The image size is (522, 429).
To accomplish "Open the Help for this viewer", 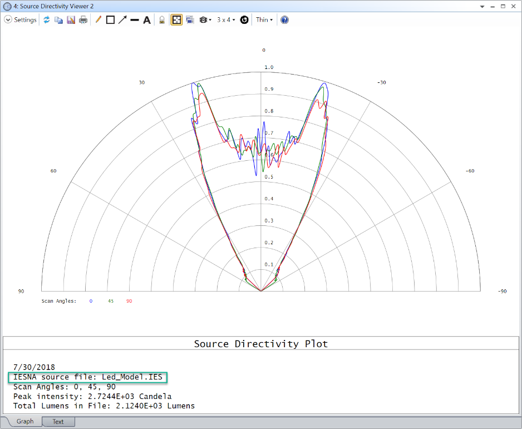I will click(x=284, y=19).
